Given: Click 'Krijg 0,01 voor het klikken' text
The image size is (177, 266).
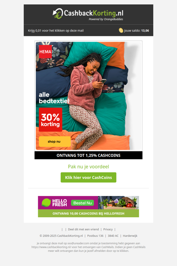Looking at the screenshot, I should click(x=56, y=31).
